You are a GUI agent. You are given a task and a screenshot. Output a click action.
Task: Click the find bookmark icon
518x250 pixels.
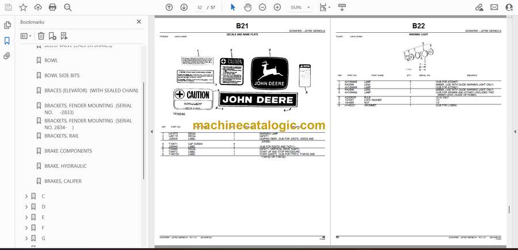click(64, 36)
